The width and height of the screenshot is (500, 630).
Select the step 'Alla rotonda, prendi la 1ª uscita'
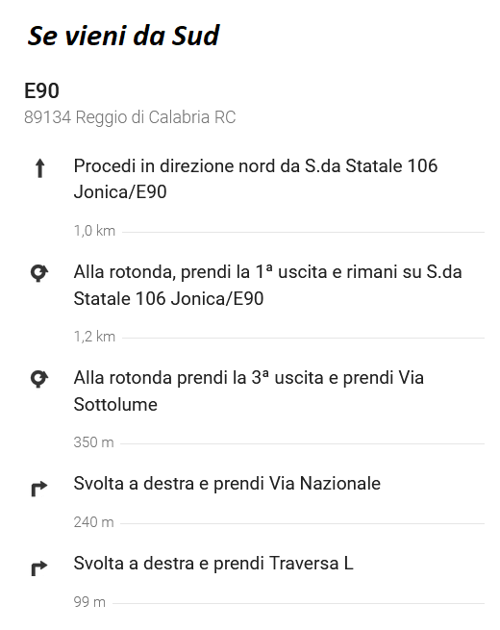pyautogui.click(x=267, y=286)
